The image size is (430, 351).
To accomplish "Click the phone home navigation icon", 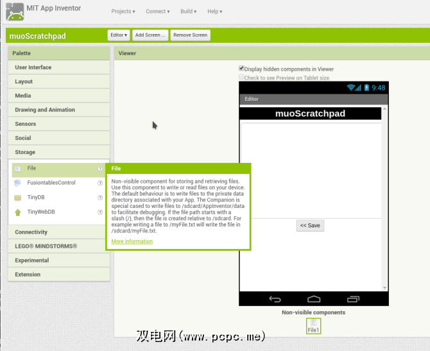I will click(314, 299).
